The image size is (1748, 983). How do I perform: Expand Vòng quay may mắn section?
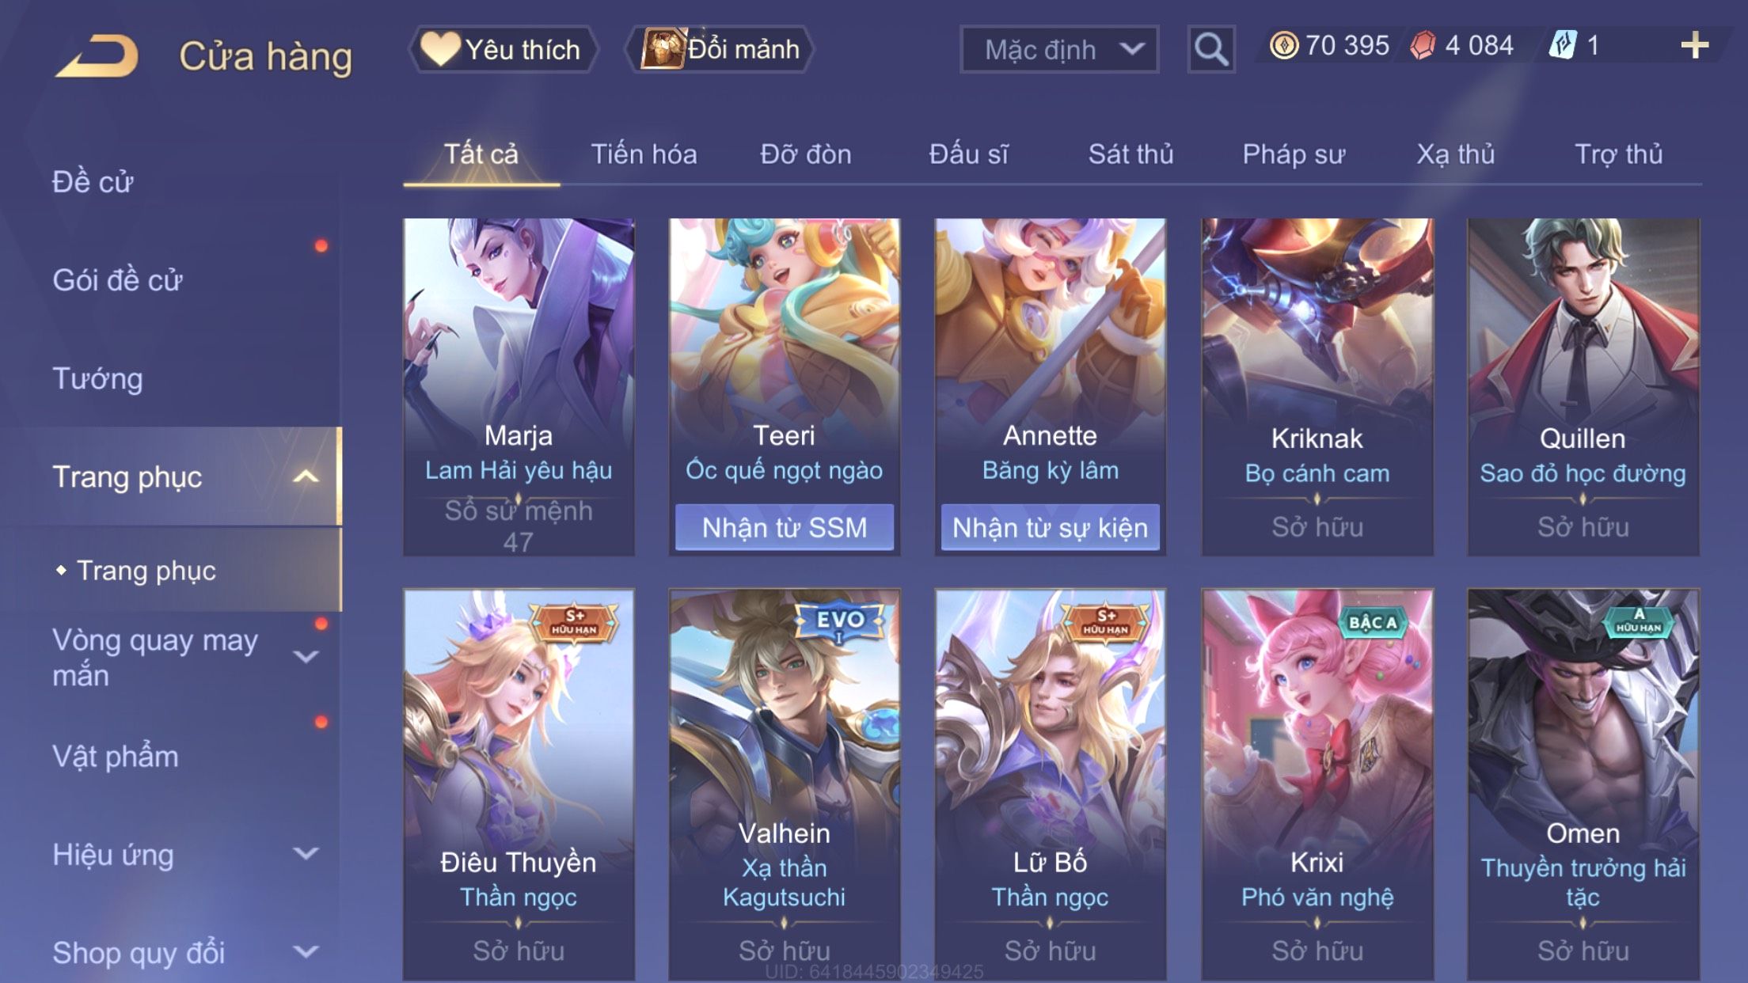pos(306,656)
